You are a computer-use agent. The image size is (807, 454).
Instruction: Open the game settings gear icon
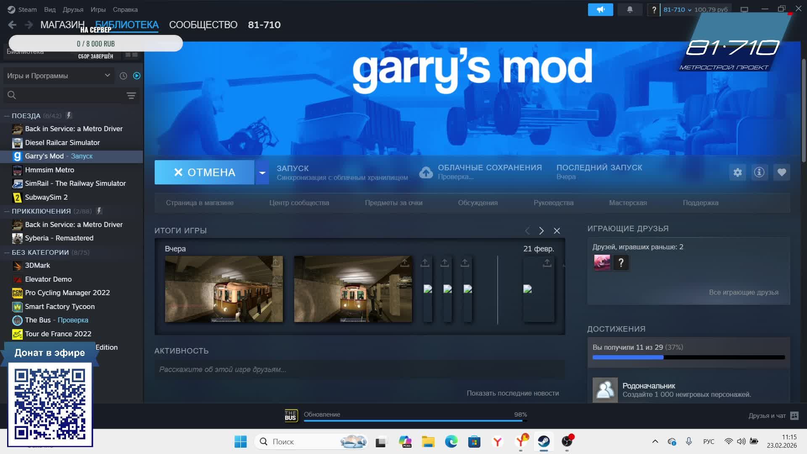738,172
